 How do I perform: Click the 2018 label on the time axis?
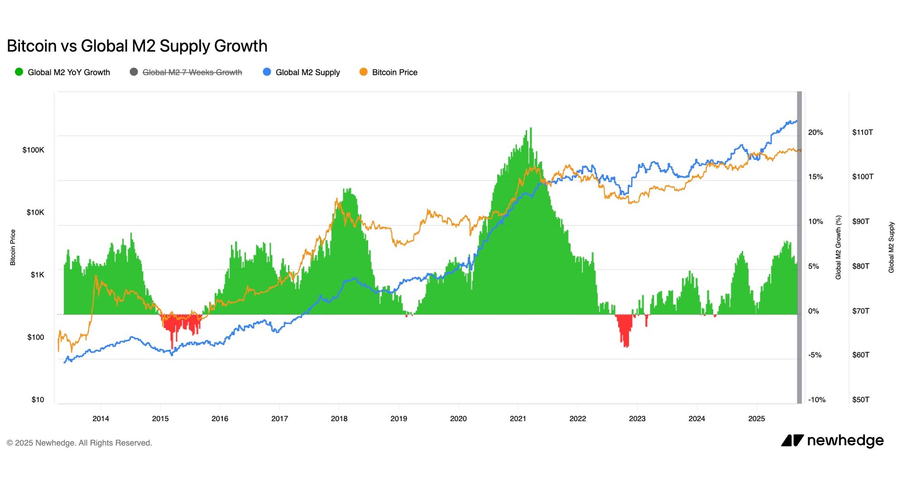pyautogui.click(x=339, y=419)
